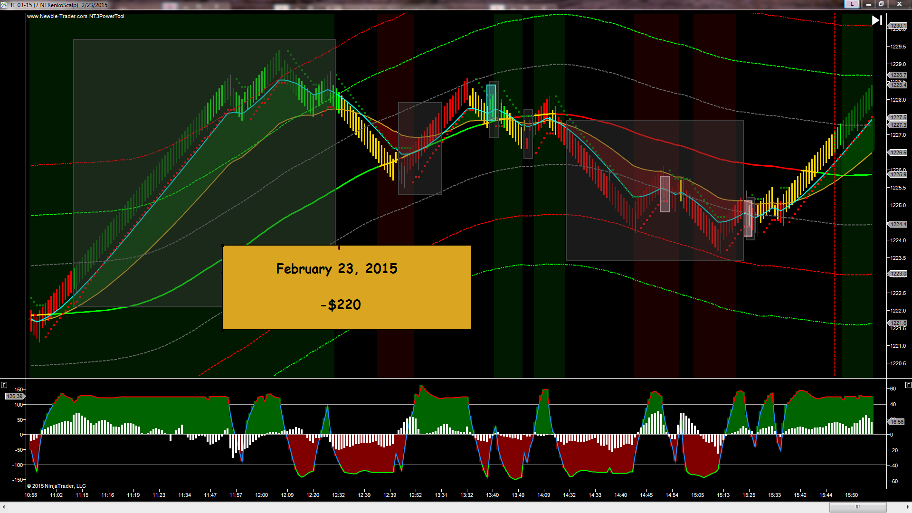This screenshot has height=513, width=912.
Task: Click the horizontal scrollbar thumb handle
Action: [x=857, y=507]
